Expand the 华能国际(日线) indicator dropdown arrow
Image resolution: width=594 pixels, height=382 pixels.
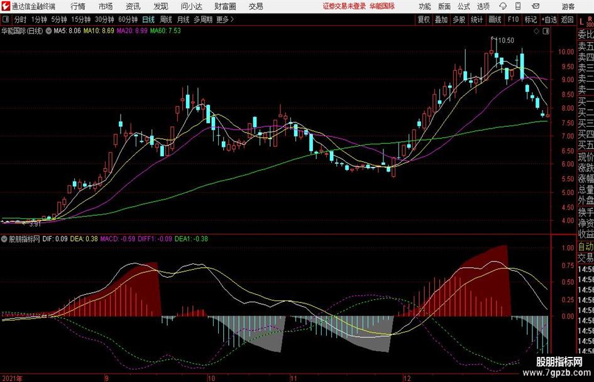(x=48, y=31)
